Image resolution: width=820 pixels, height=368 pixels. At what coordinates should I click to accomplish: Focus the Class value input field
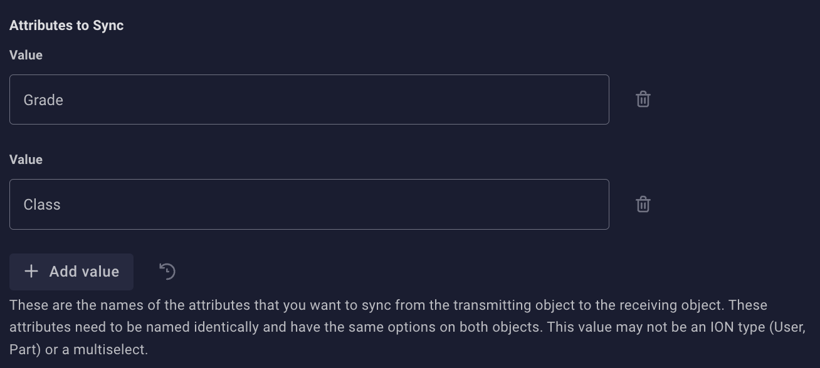tap(309, 205)
